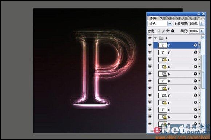This screenshot has height=140, width=211.
Task: Toggle lock transparent pixels icon
Action: (158, 31)
